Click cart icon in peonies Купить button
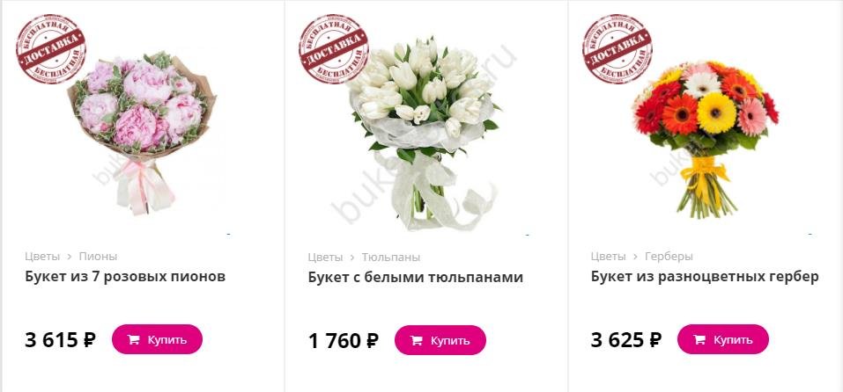Screen dimensions: 843x392 (x=133, y=339)
